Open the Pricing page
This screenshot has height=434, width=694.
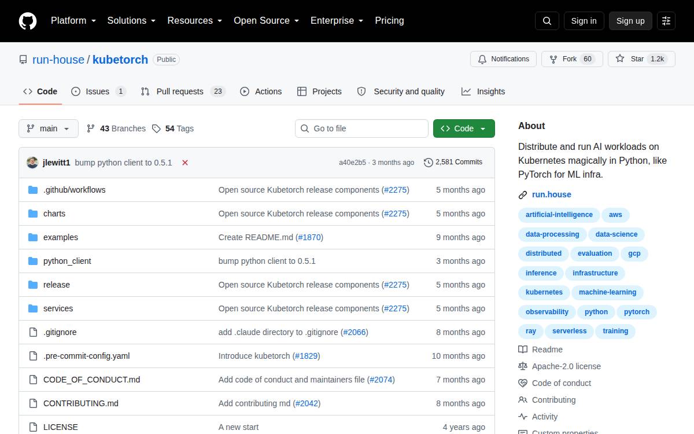pyautogui.click(x=389, y=21)
